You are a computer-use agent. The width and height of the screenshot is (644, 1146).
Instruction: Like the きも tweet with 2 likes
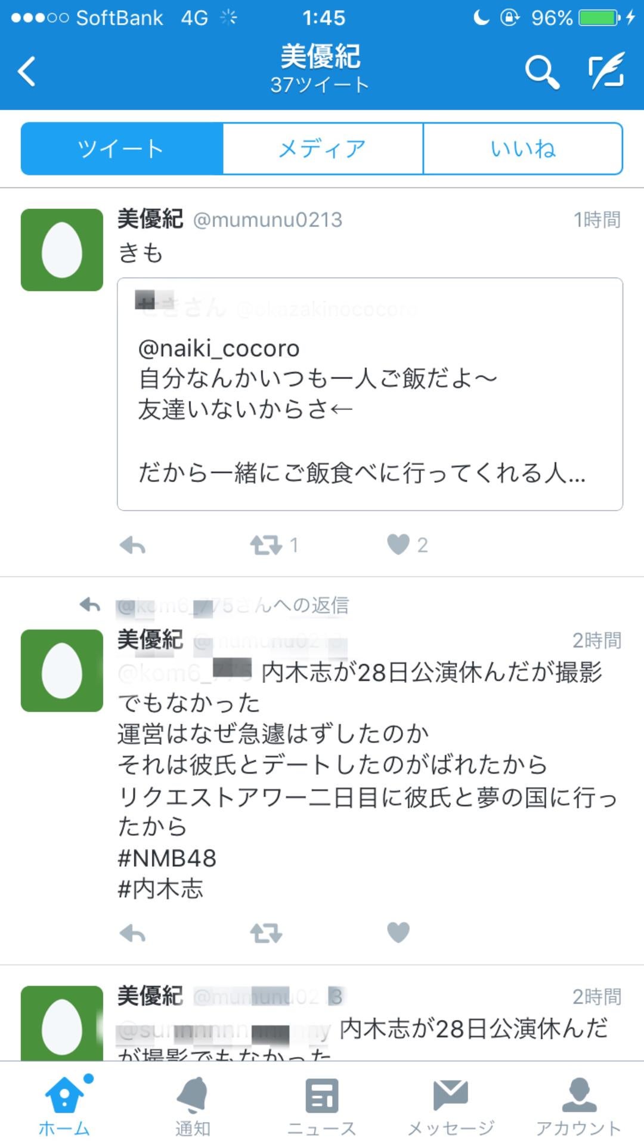(398, 544)
